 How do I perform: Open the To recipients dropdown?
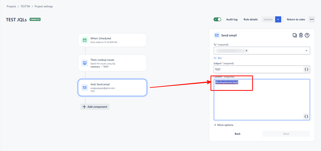pos(307,51)
